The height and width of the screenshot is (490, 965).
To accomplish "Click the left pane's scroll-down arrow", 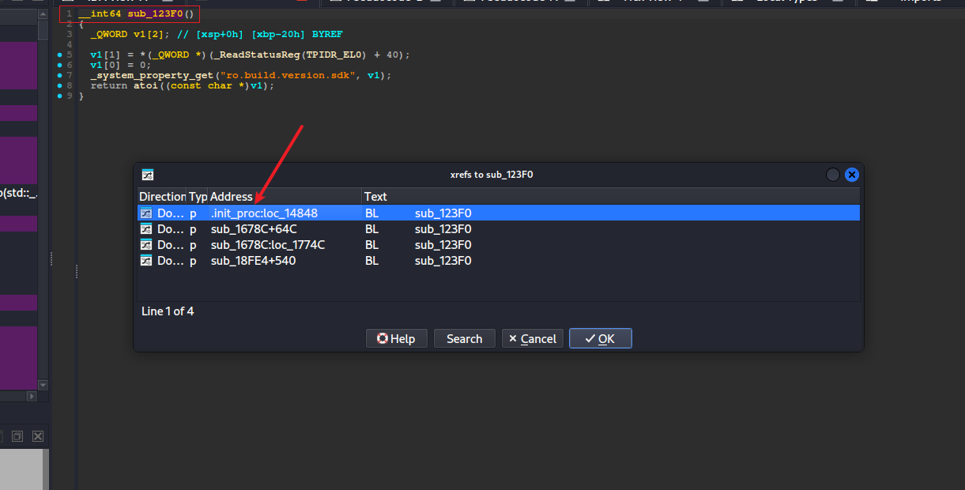I will coord(43,383).
